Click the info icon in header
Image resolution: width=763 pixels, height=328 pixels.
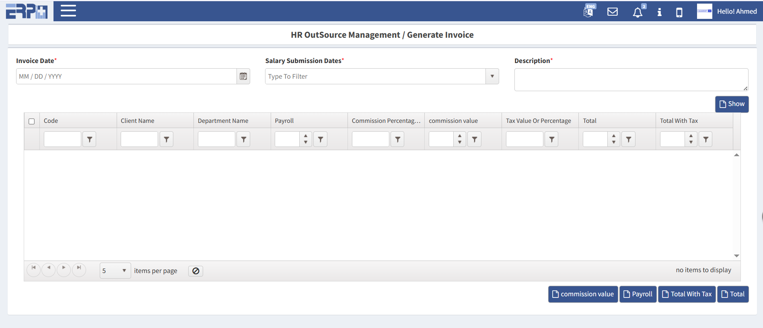click(659, 12)
